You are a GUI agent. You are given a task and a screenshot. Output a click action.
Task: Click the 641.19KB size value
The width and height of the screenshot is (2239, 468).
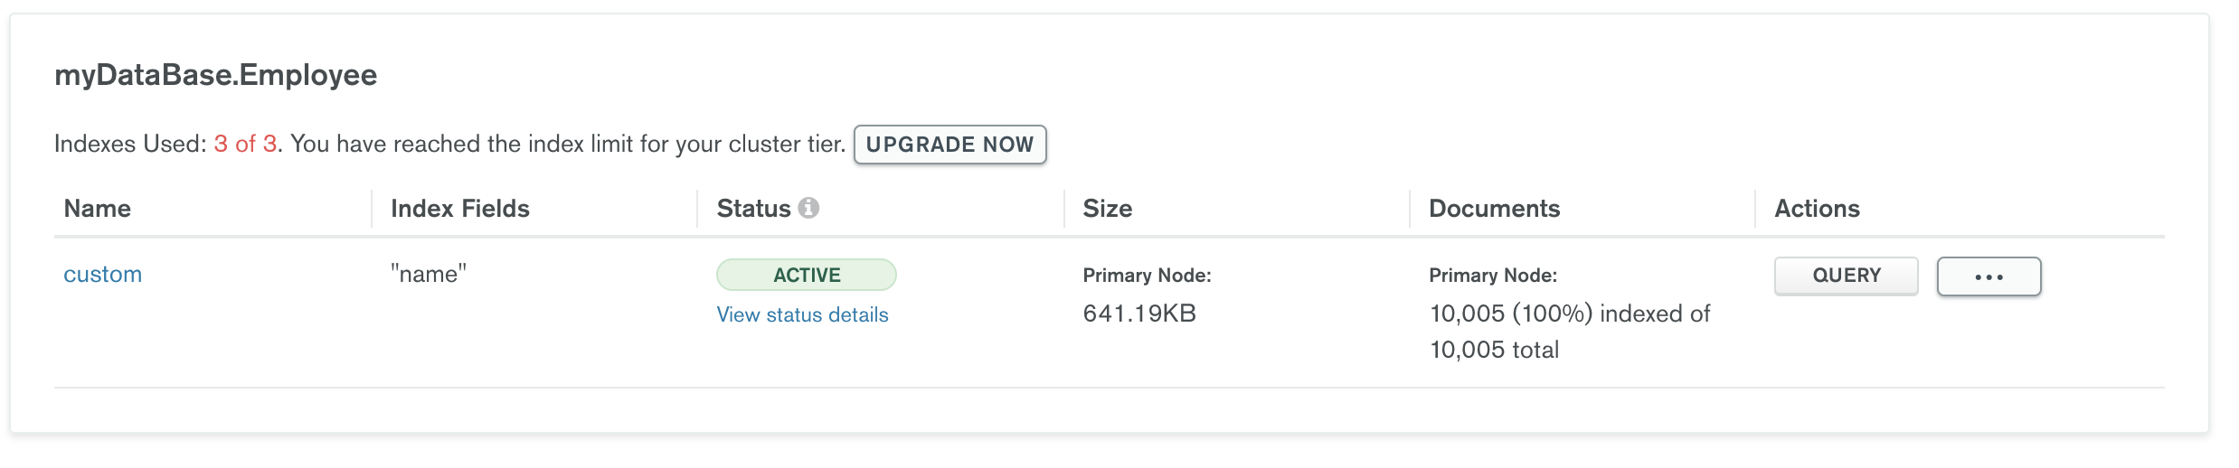point(1139,314)
